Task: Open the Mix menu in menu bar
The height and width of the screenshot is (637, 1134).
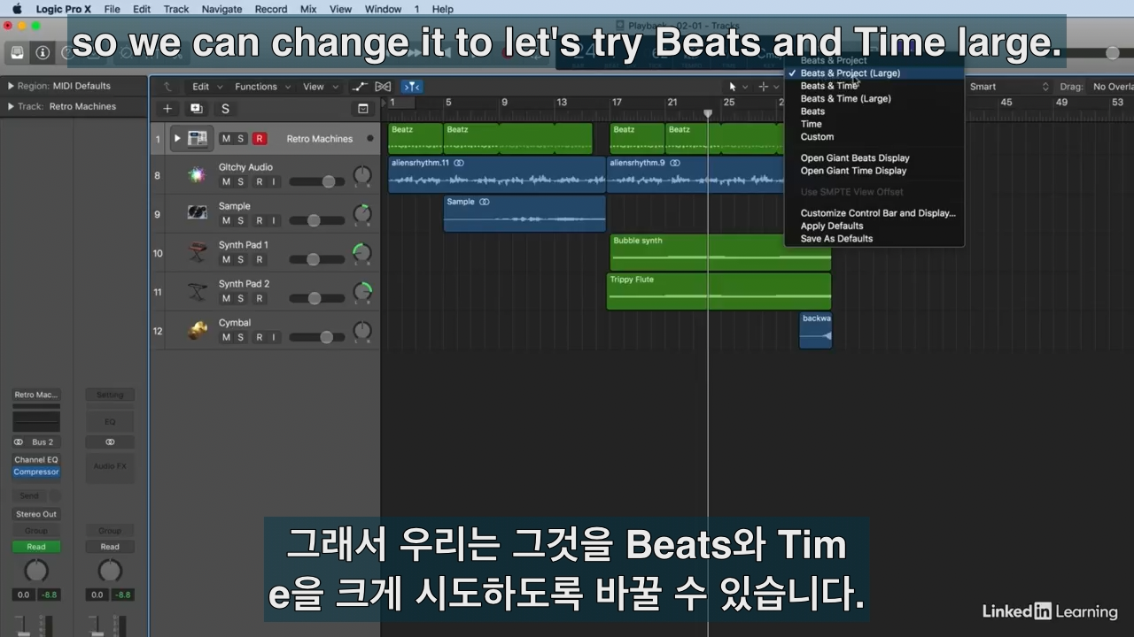Action: click(308, 9)
